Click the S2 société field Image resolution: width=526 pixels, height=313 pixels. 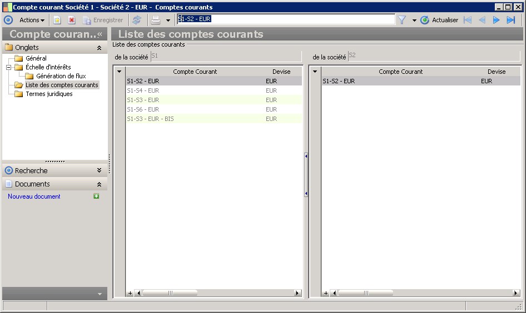coord(434,56)
